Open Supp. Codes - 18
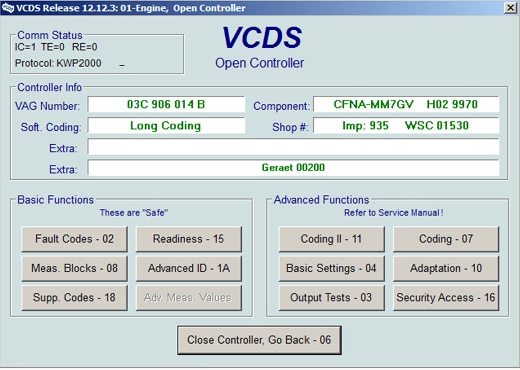This screenshot has width=520, height=370. [x=74, y=298]
